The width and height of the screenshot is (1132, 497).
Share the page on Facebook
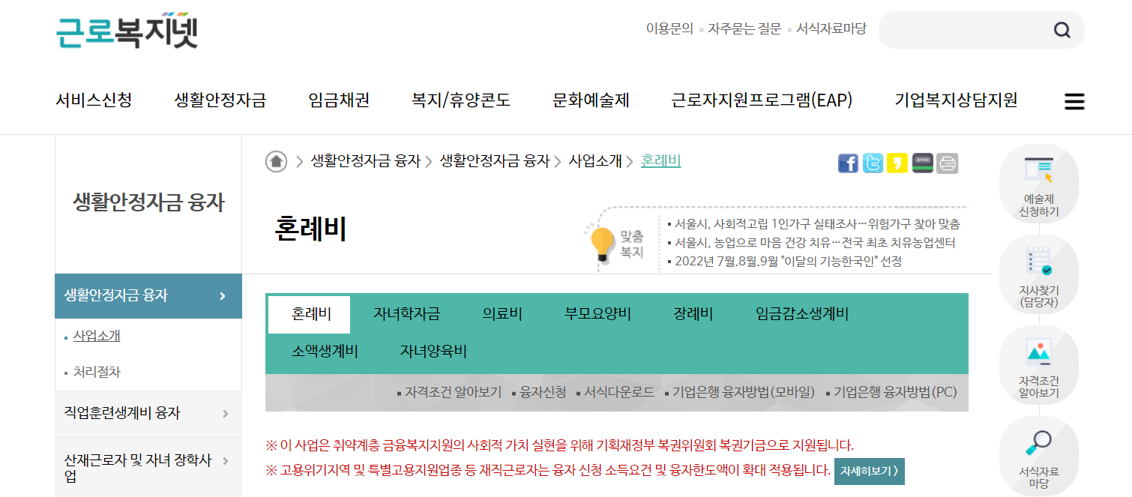click(x=848, y=163)
